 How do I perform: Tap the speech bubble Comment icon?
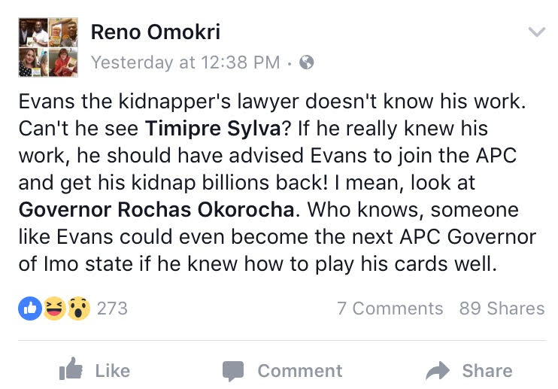click(233, 371)
